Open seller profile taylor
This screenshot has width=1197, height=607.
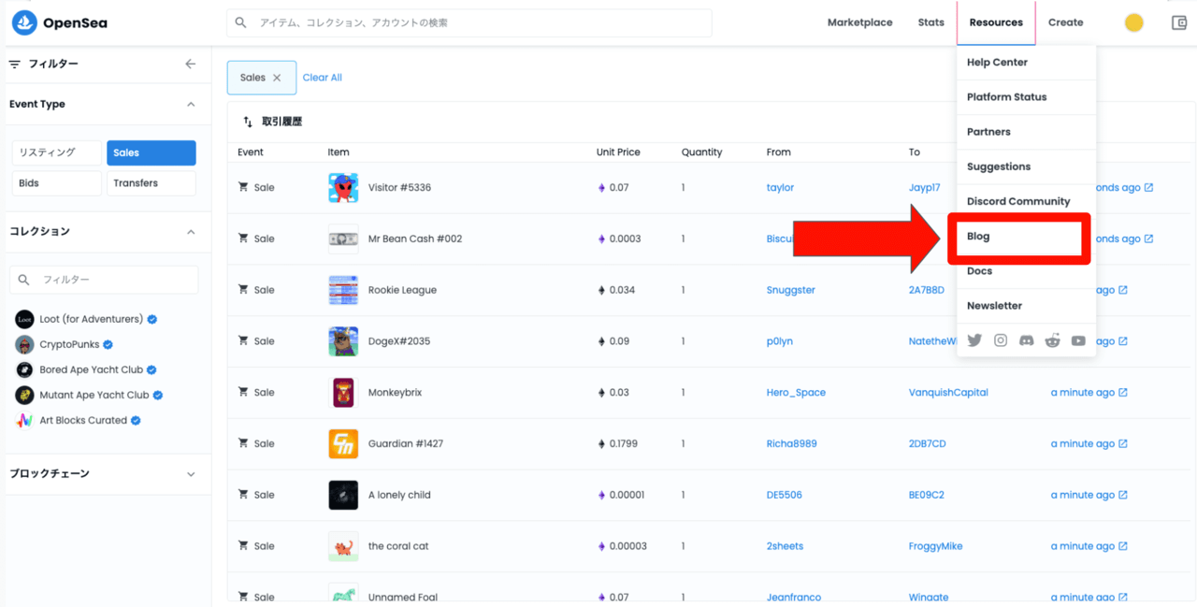tap(780, 187)
